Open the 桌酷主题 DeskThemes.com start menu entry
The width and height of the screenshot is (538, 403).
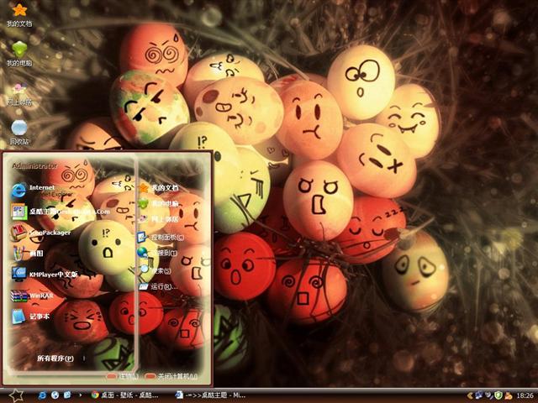coord(61,212)
